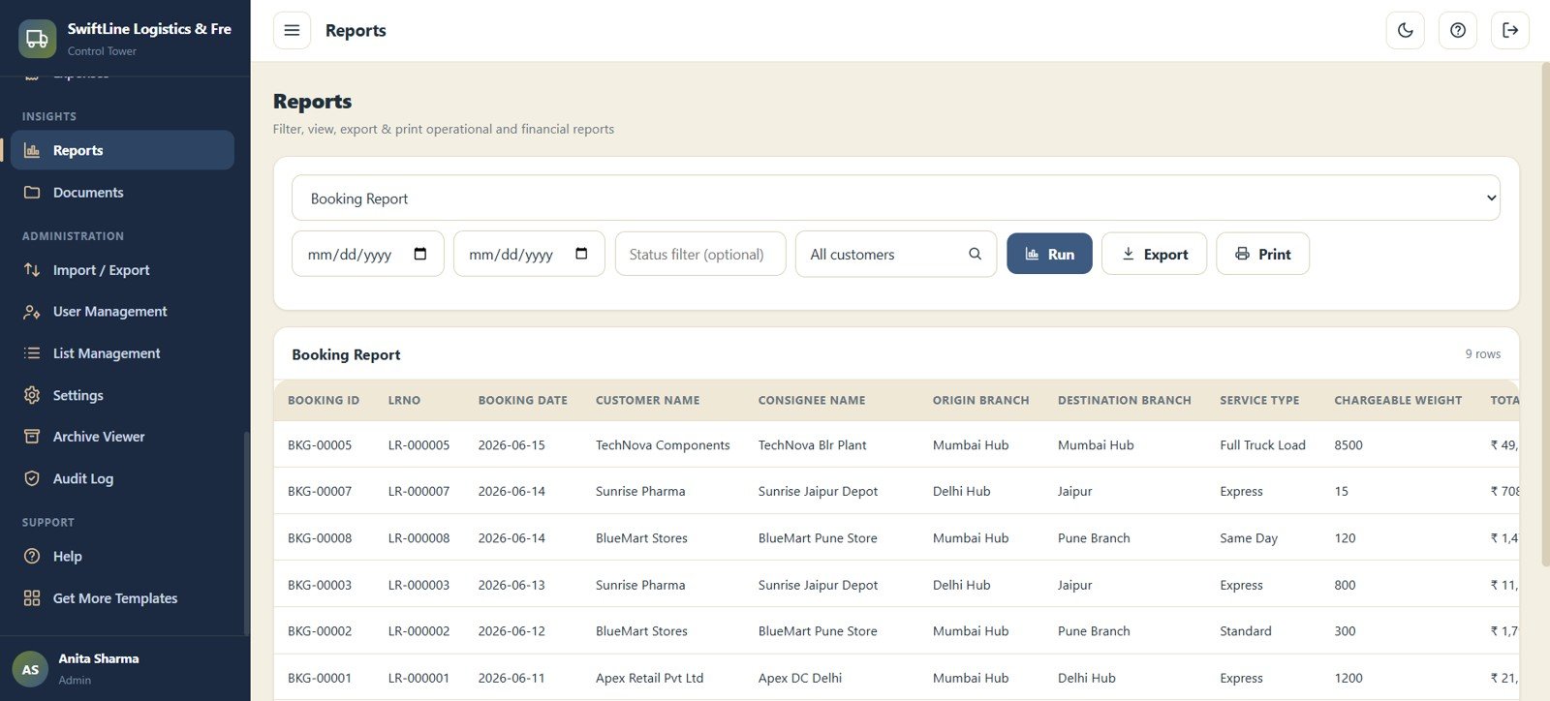Screen dimensions: 1550x701
Task: Click the LRNO column header
Action: pos(404,400)
